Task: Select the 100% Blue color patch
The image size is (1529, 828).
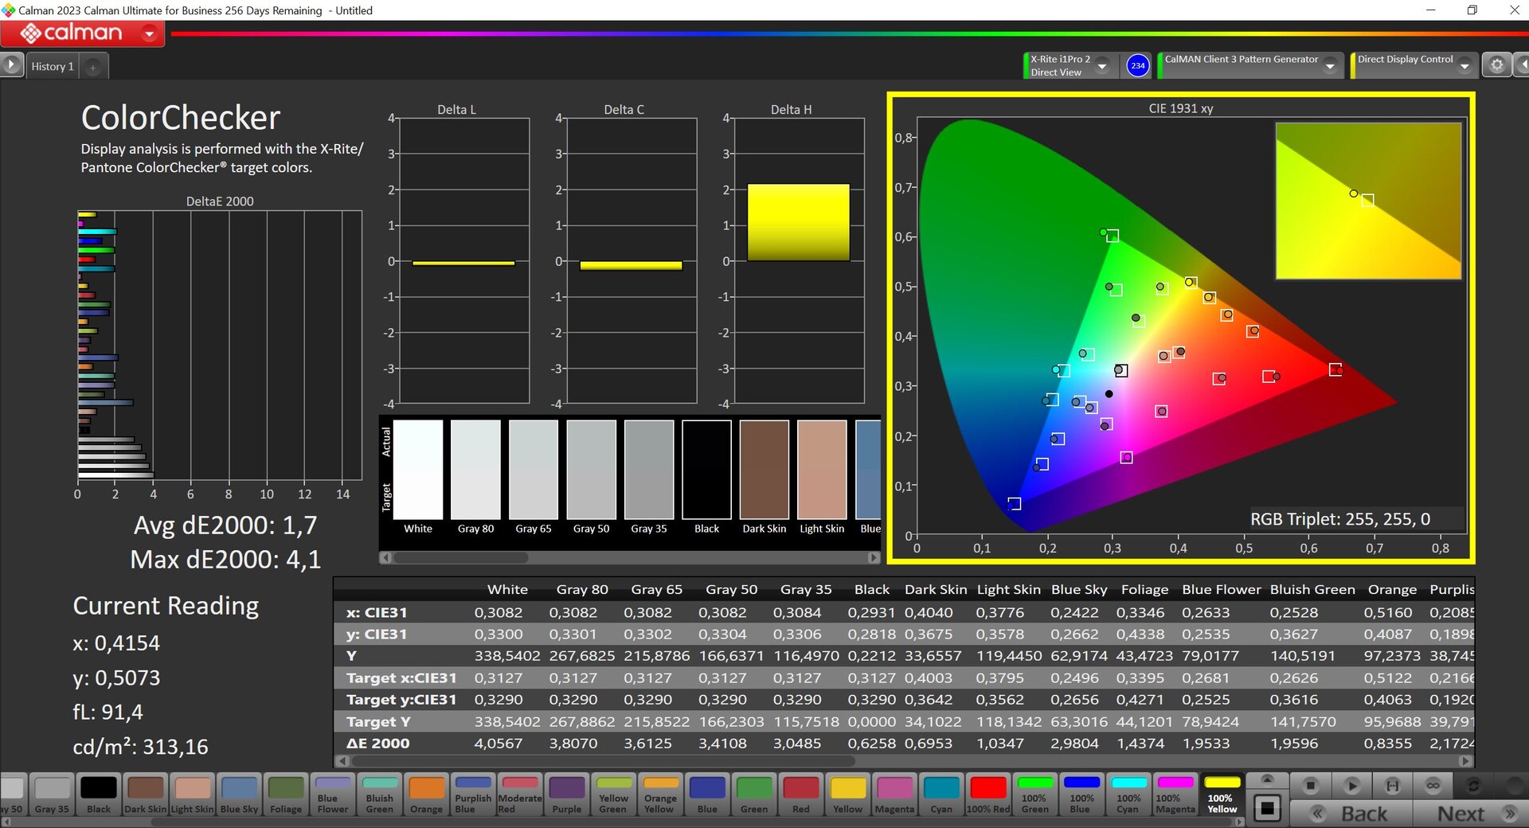Action: 1081,795
